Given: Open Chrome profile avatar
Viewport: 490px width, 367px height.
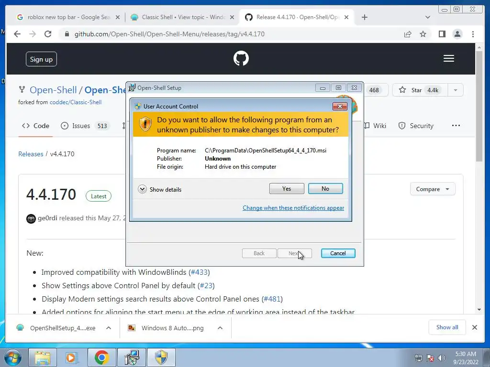Looking at the screenshot, I should (457, 34).
